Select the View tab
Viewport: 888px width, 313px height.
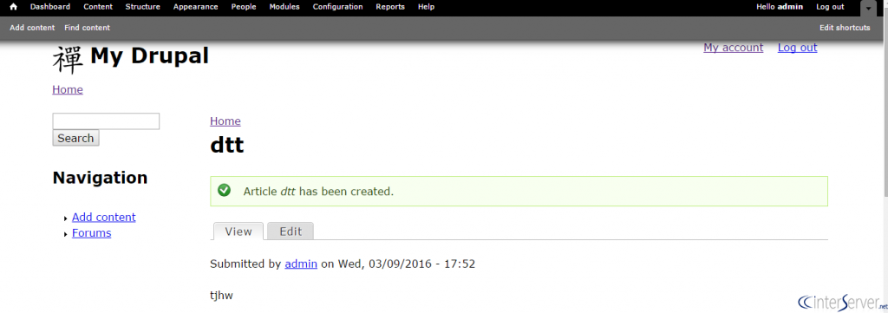[238, 231]
